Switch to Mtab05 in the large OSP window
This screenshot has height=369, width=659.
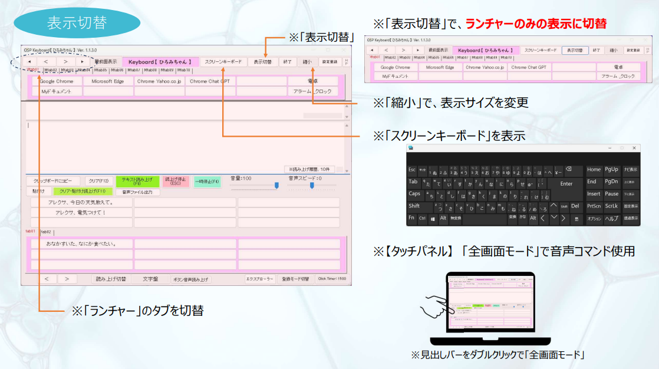101,70
